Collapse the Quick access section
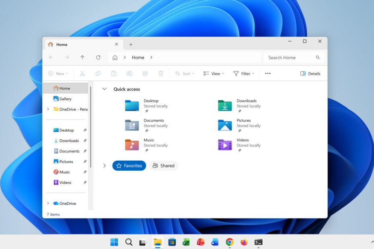374x249 pixels. (105, 89)
